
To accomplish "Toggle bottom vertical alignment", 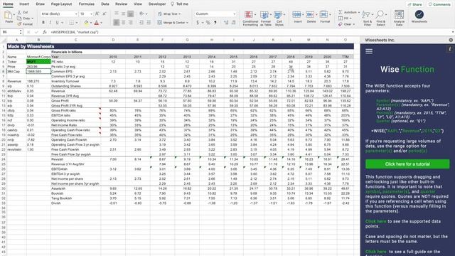I will [131, 14].
